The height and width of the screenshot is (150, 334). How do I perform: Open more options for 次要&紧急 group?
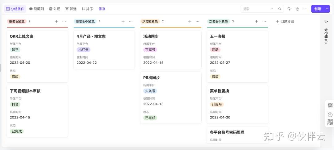[x=197, y=21]
